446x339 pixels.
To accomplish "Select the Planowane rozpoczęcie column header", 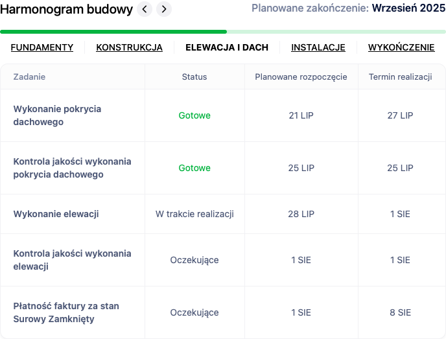I will click(301, 76).
